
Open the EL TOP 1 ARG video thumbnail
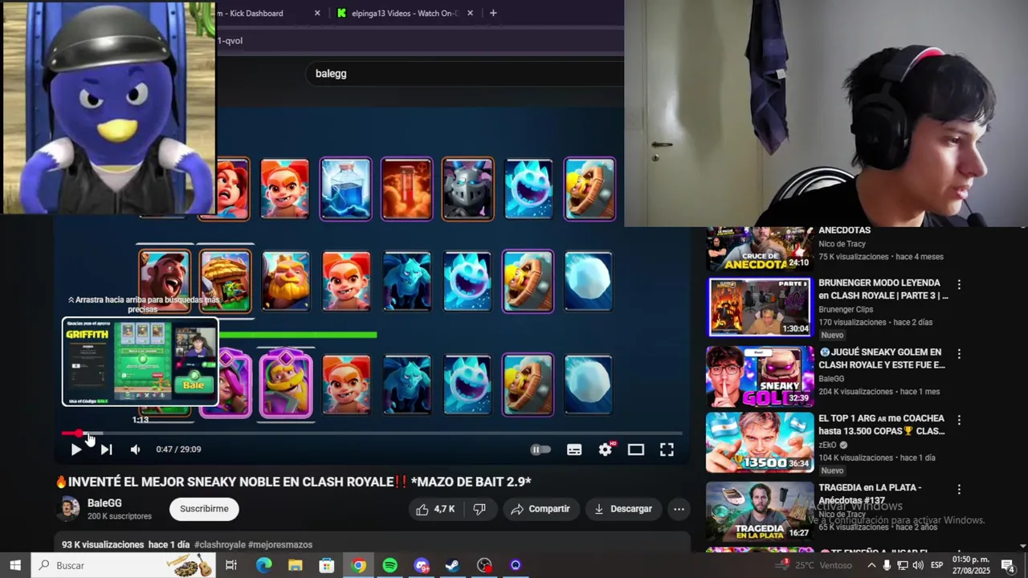click(759, 442)
